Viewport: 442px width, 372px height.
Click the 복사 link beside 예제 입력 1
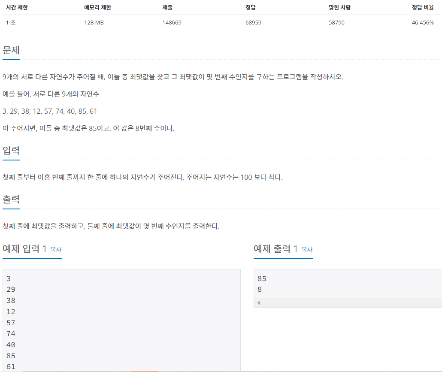[x=56, y=249]
